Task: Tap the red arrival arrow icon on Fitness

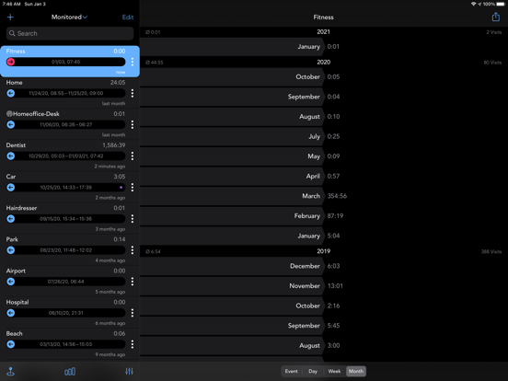Action: click(11, 62)
